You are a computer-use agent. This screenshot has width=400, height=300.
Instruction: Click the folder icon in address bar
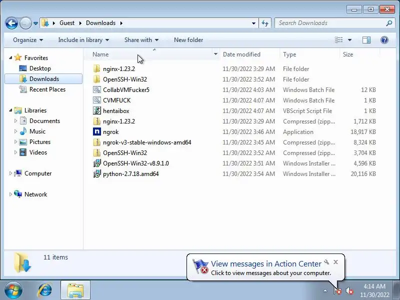tap(45, 23)
